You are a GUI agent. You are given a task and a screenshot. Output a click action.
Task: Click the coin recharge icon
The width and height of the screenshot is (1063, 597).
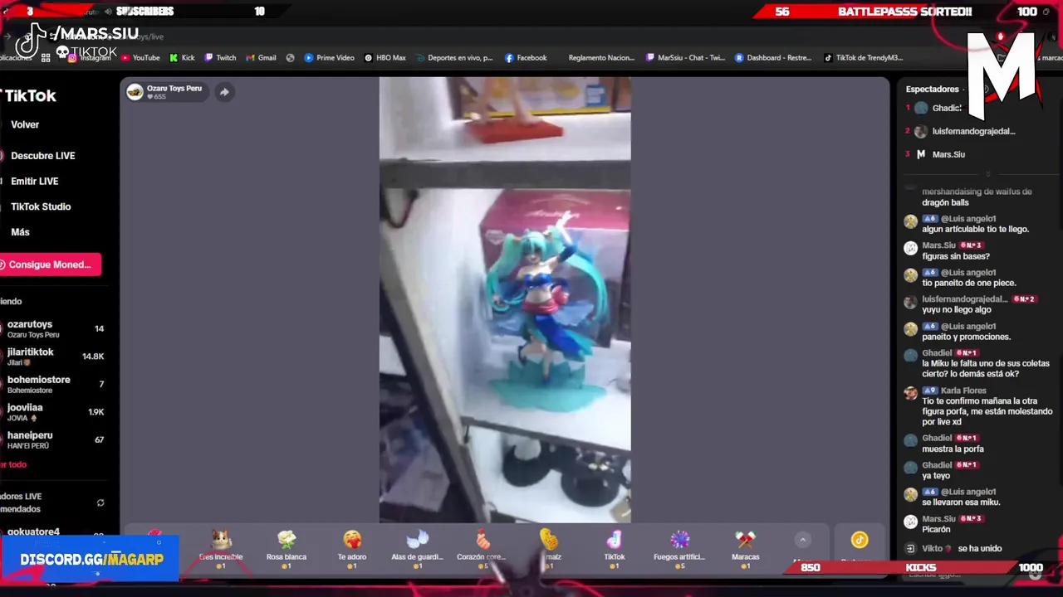coord(860,540)
